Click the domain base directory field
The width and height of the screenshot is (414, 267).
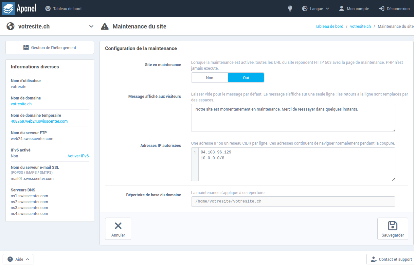tap(293, 202)
